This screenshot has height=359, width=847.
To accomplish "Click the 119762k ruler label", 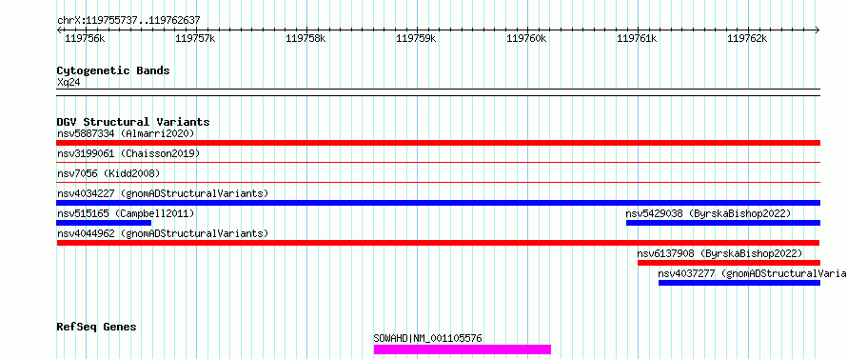I will pos(747,38).
